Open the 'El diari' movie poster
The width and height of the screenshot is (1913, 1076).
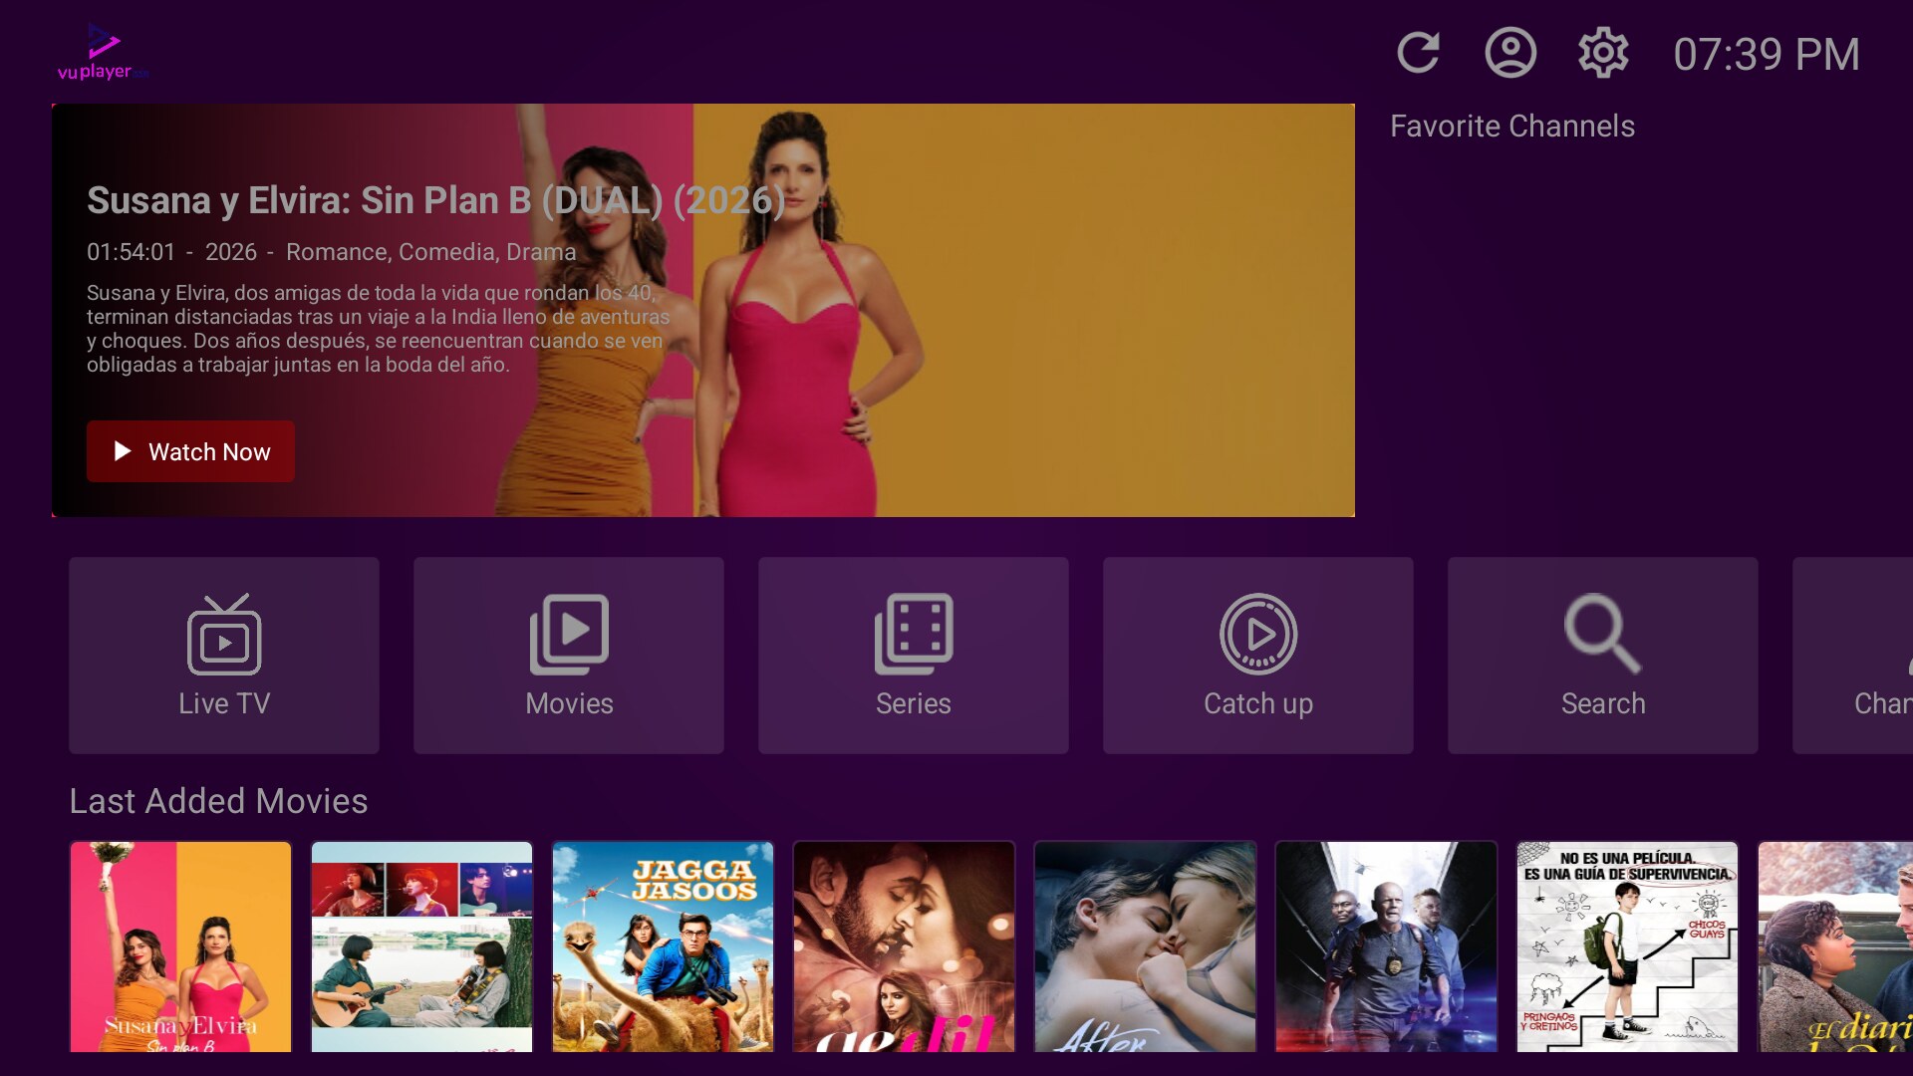click(x=1835, y=946)
